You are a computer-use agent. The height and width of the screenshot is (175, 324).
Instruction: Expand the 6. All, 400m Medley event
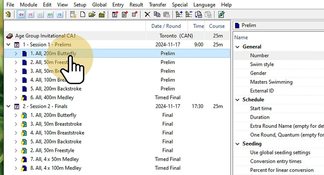point(16,97)
